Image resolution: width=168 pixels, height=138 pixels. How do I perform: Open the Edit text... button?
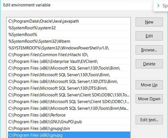coord(149,120)
